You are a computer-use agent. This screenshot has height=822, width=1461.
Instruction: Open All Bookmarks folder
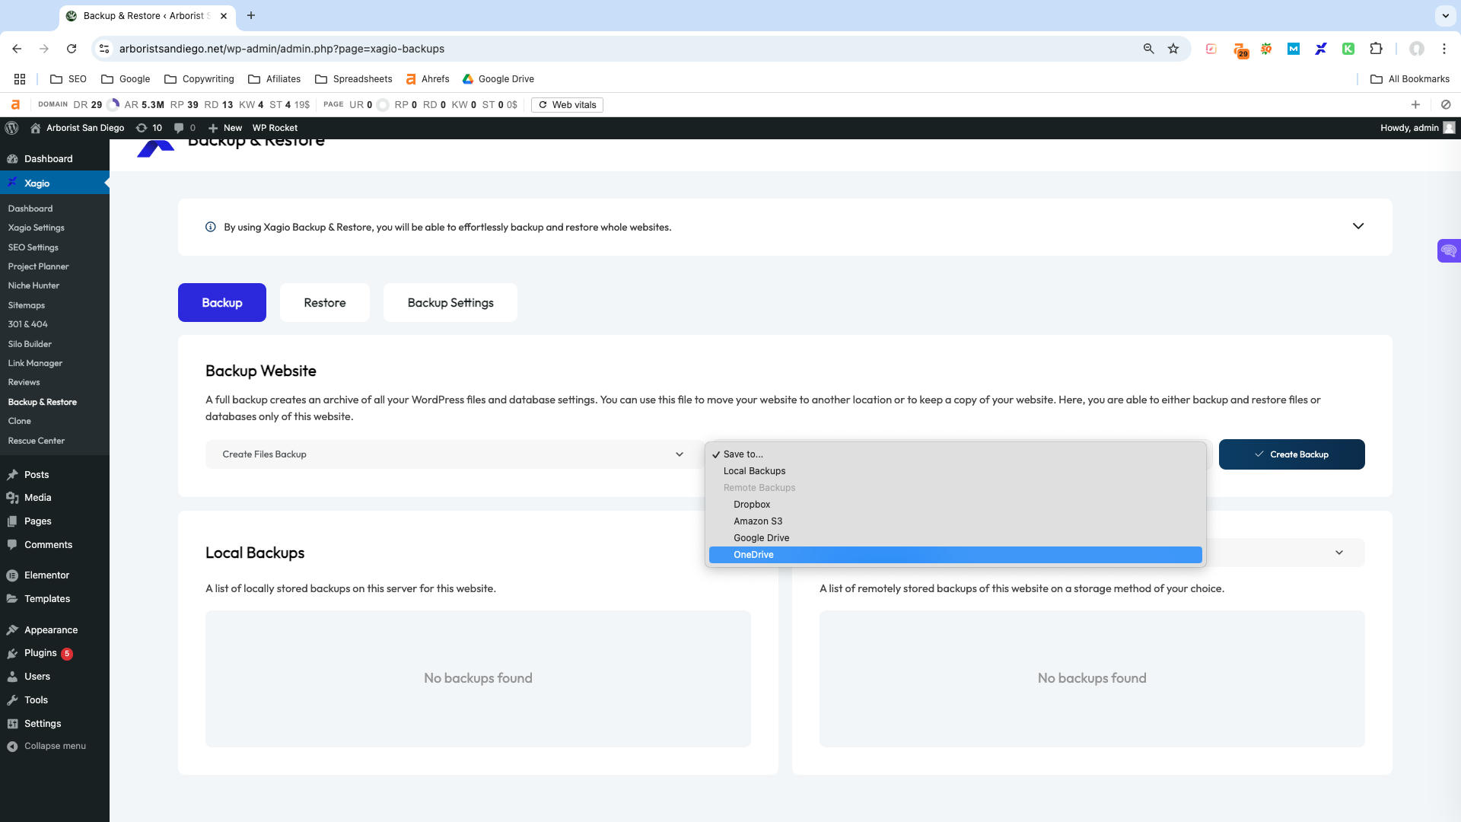tap(1410, 79)
